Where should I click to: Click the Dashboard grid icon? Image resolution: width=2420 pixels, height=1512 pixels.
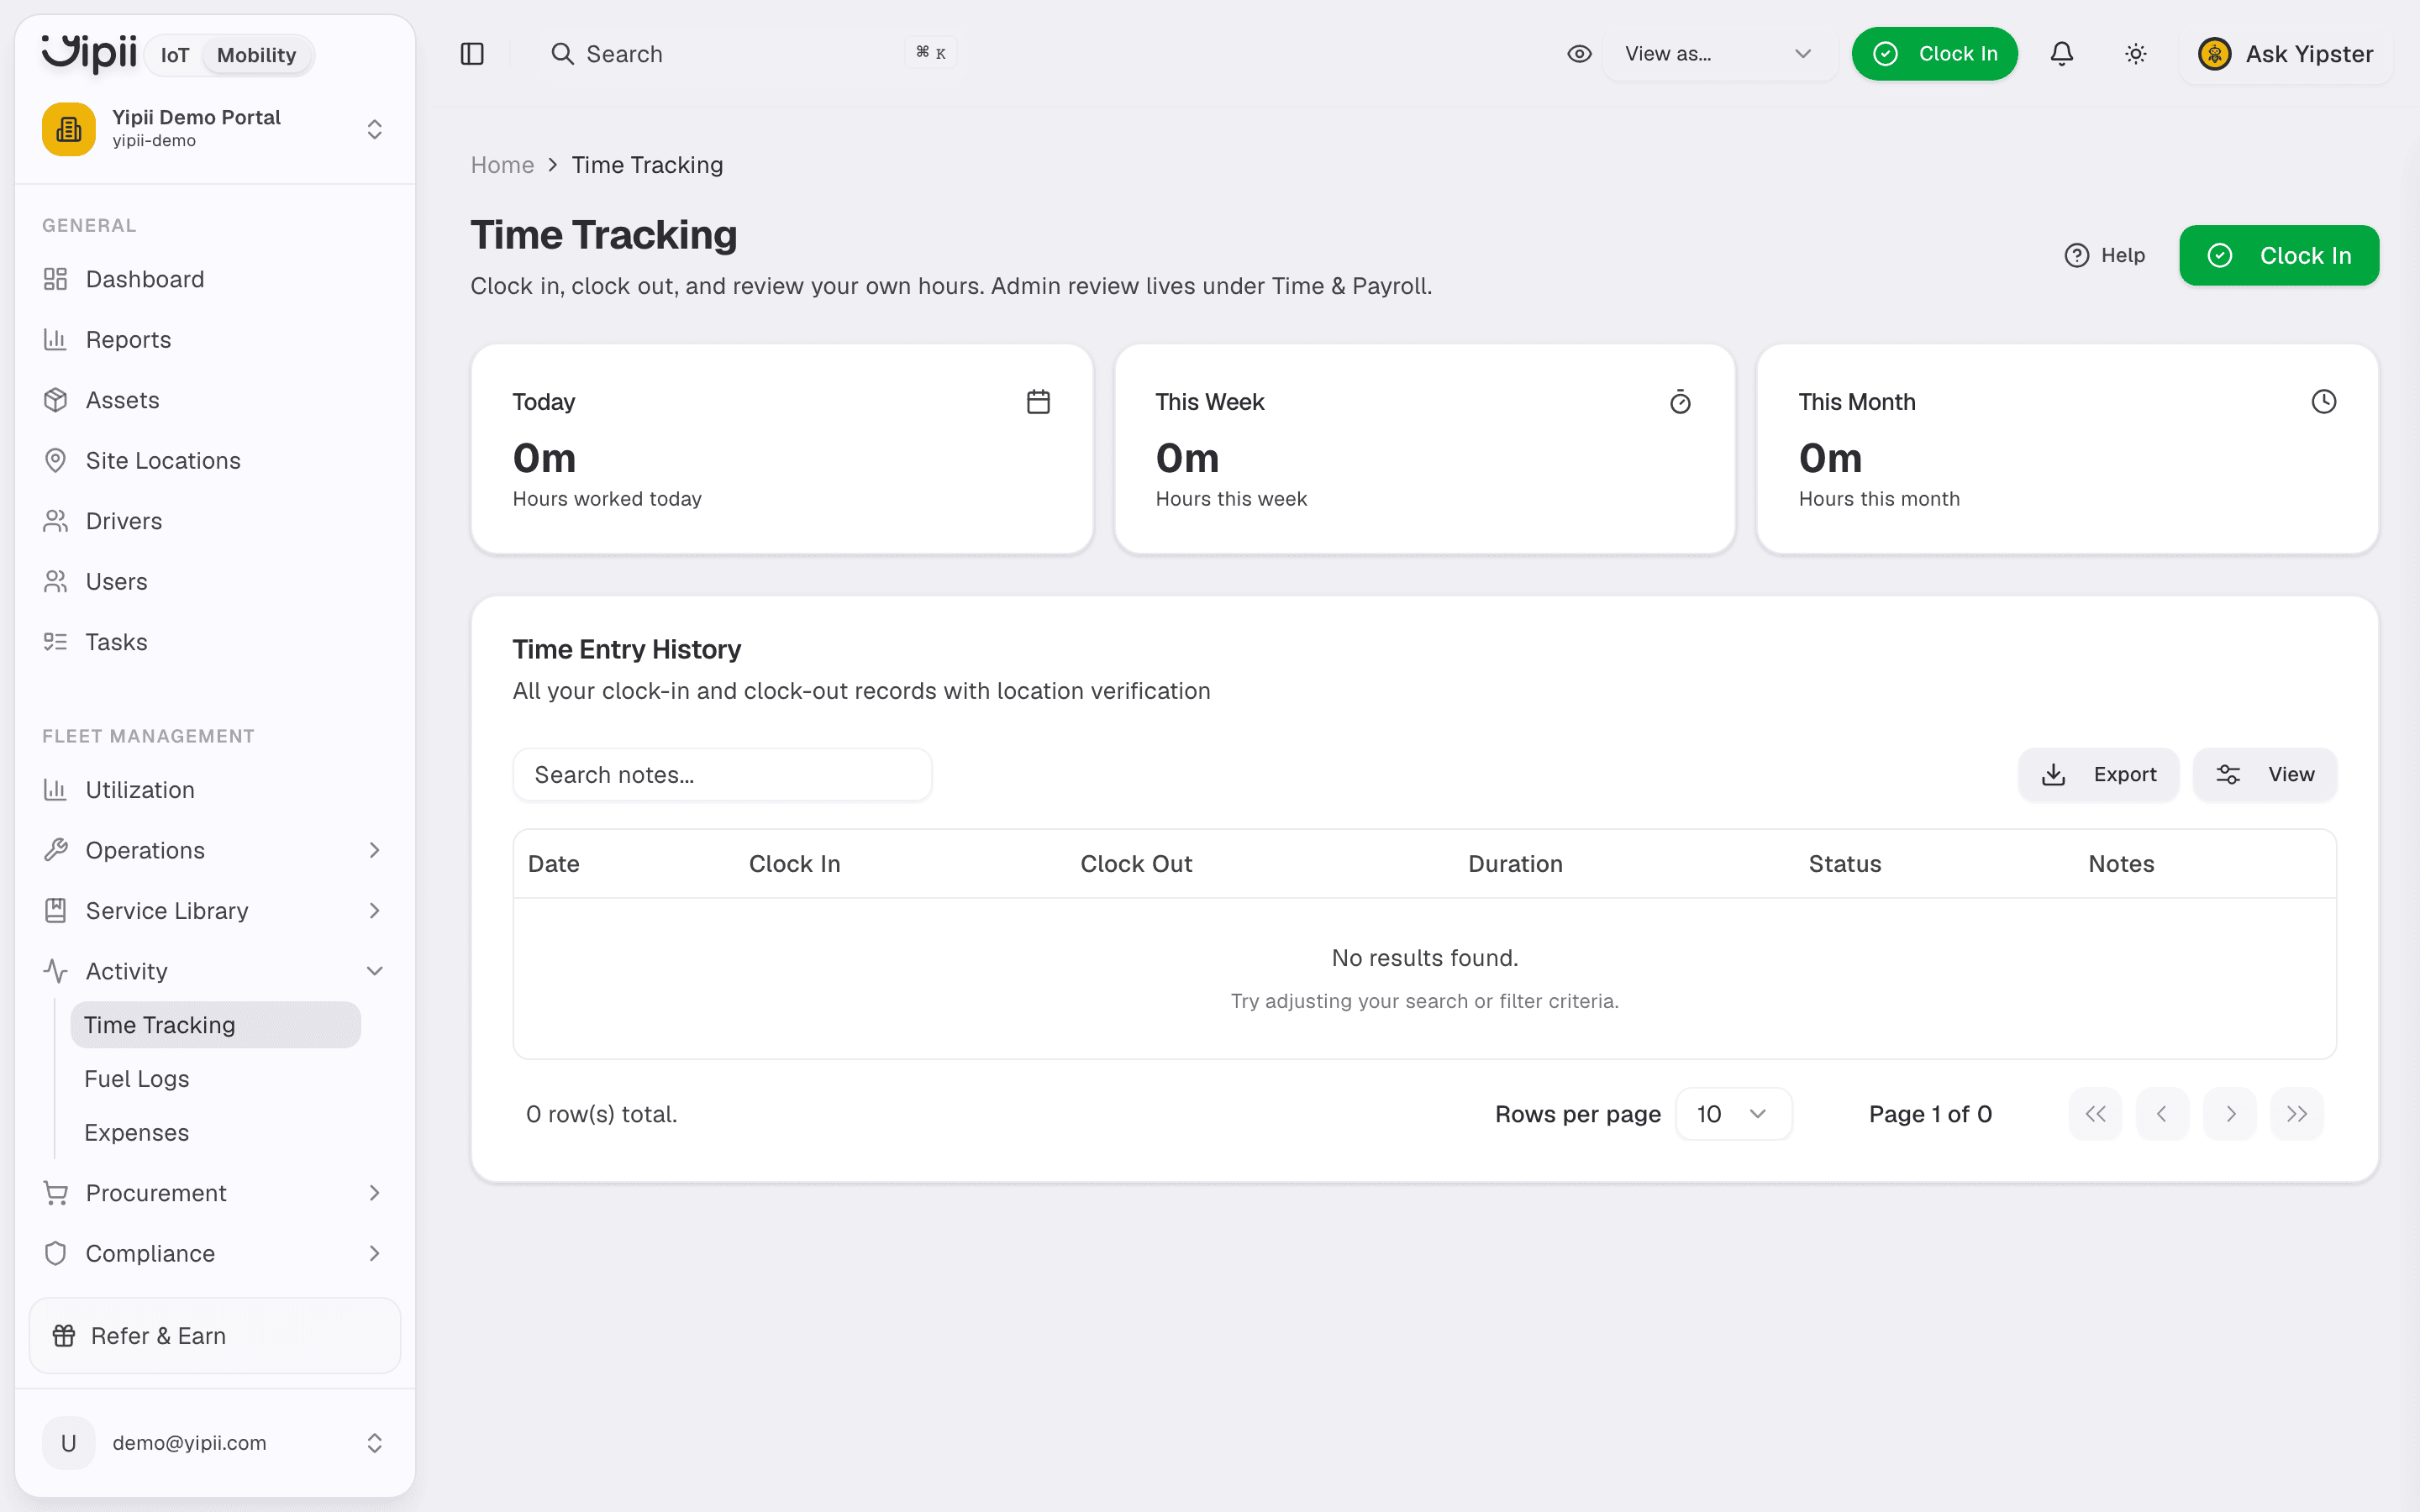pos(56,279)
